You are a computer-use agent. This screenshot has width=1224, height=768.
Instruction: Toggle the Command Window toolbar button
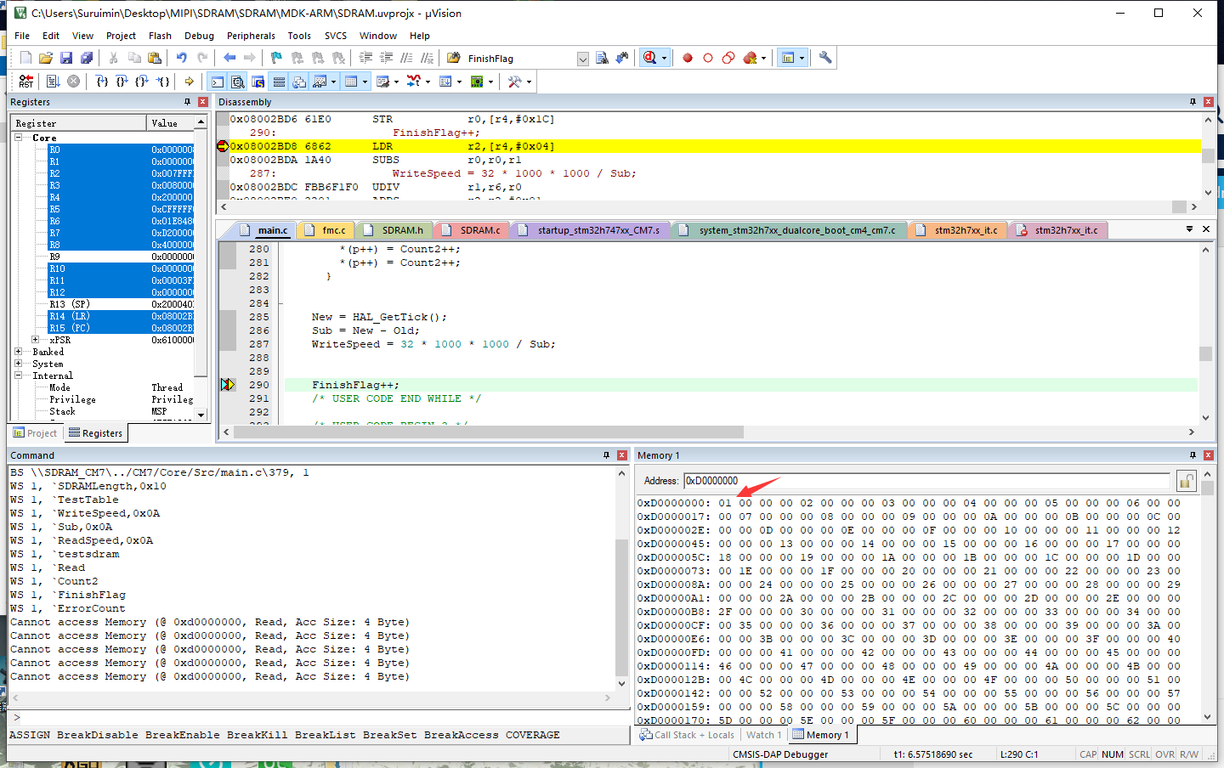tap(218, 82)
